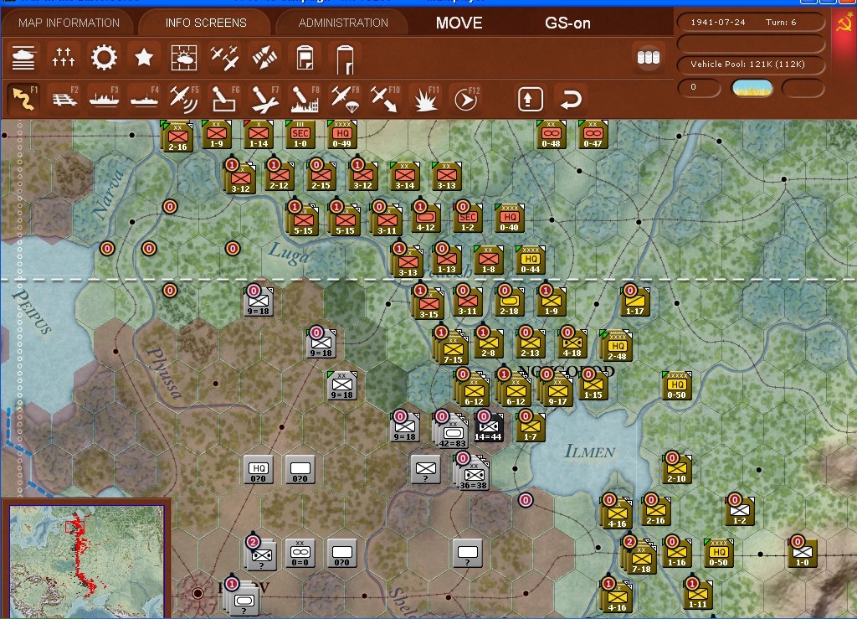Select Air Transfer mode (F10)

(385, 99)
